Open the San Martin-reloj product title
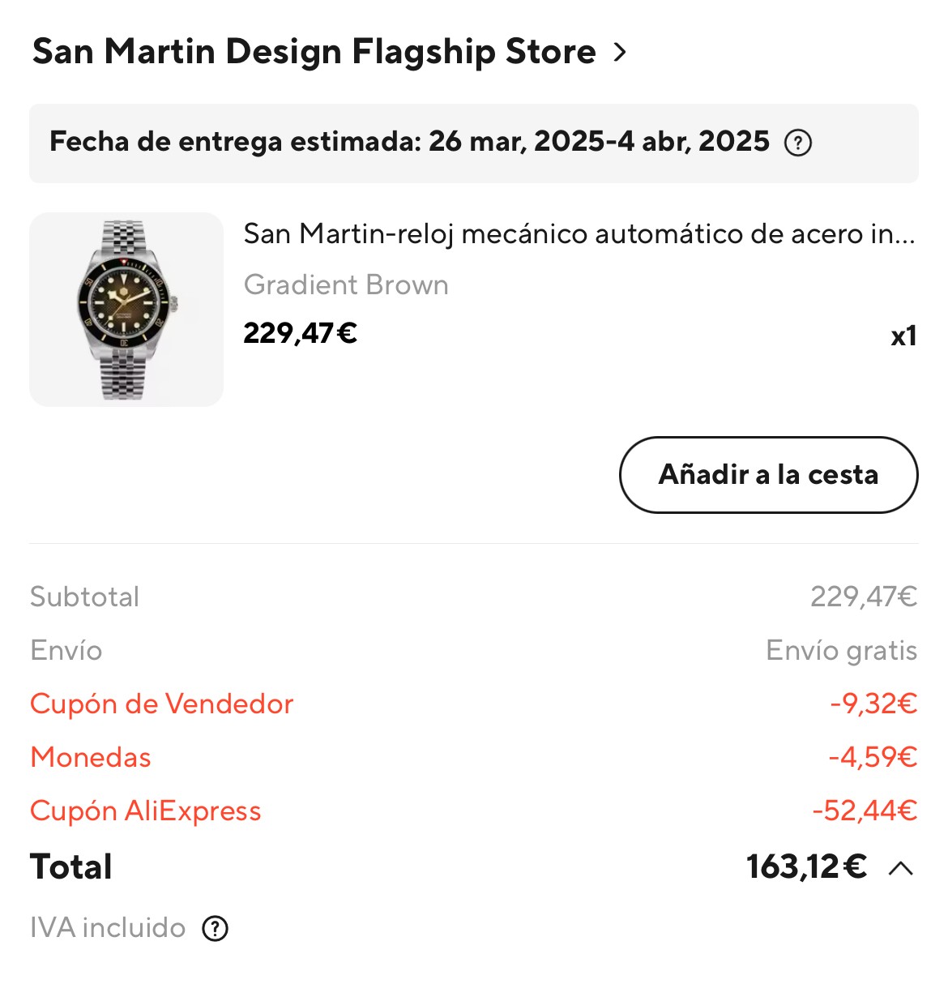This screenshot has width=948, height=984. [x=579, y=234]
